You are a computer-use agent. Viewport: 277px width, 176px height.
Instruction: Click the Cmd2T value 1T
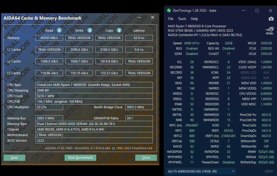pos(228,54)
